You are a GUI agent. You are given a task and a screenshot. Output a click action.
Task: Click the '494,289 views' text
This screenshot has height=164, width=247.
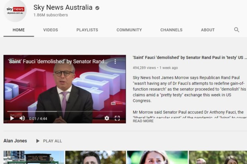click(x=144, y=68)
